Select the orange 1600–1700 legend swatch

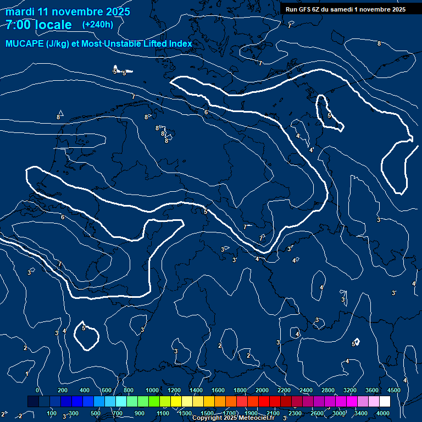coord(220,401)
